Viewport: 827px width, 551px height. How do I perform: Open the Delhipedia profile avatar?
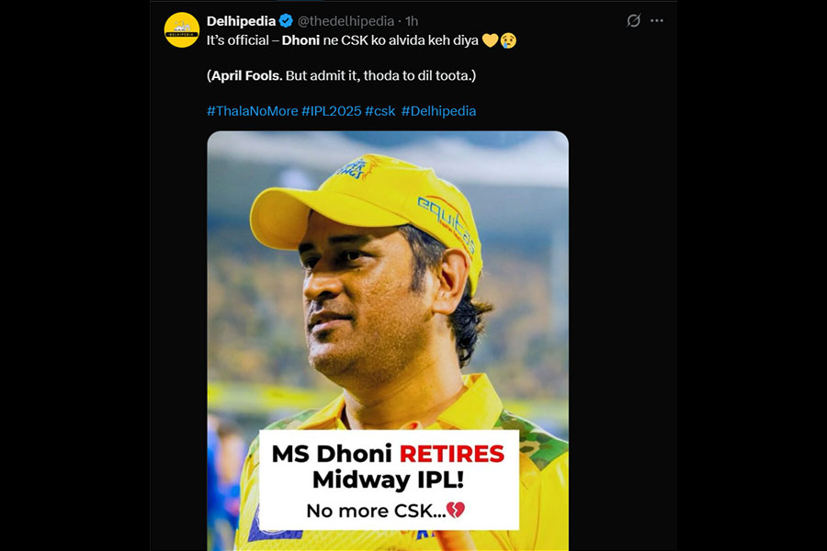182,29
